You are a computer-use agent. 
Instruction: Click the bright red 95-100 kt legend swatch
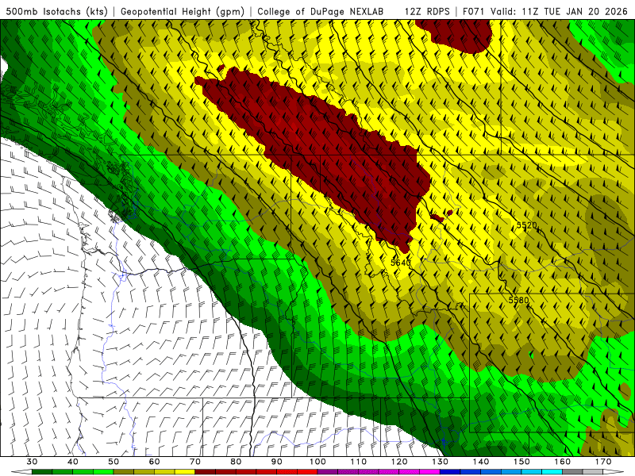click(307, 472)
